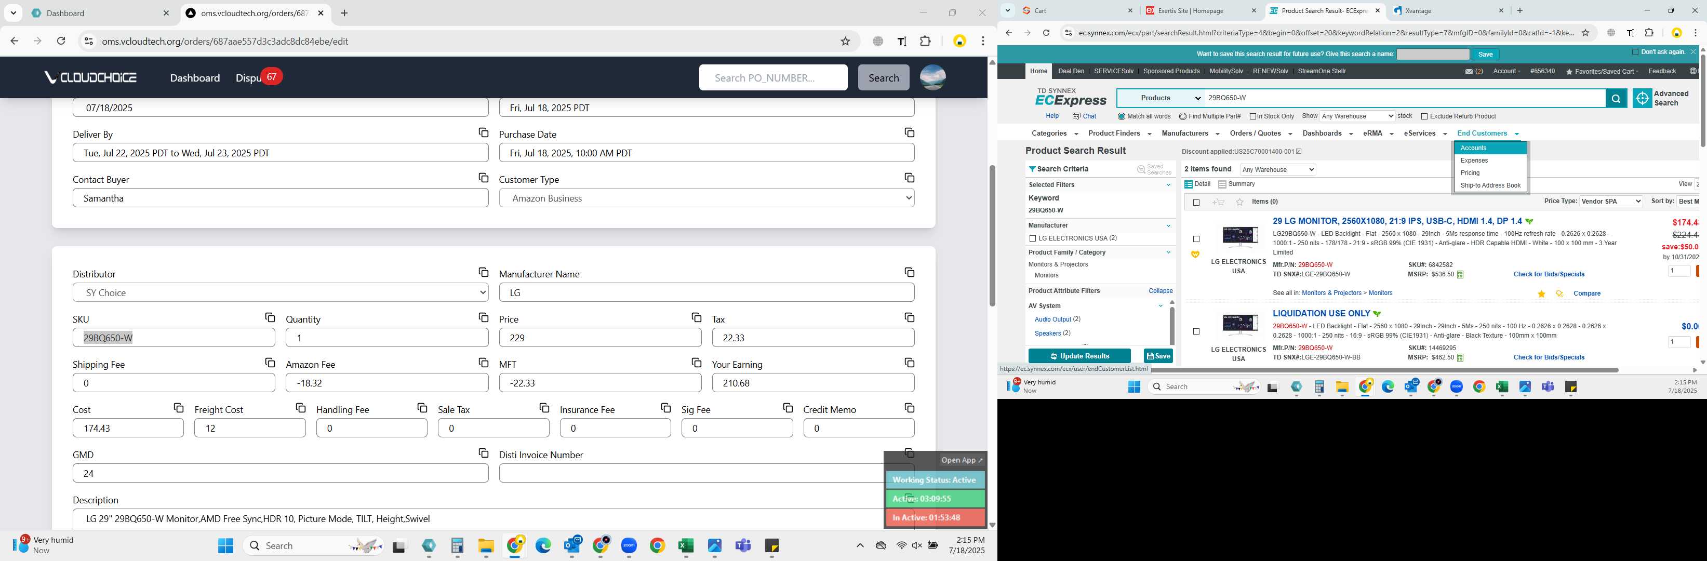This screenshot has width=1707, height=561.
Task: Copy the Quantity field value
Action: click(x=483, y=318)
